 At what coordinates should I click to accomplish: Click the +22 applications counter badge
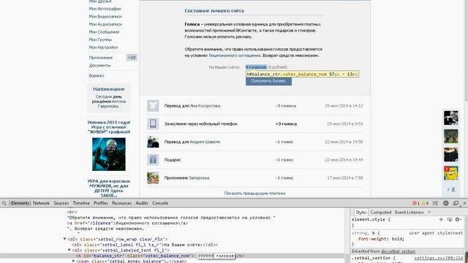click(132, 57)
